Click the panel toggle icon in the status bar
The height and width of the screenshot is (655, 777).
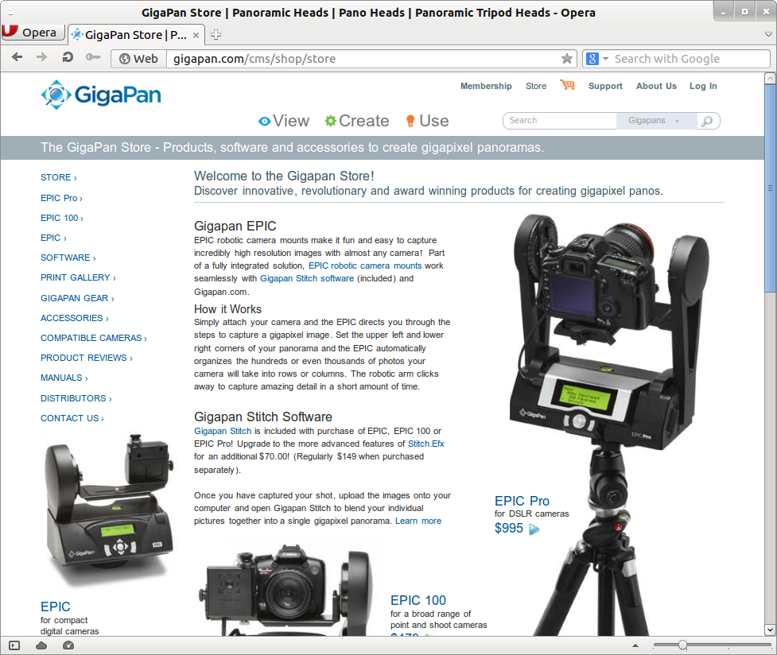click(x=13, y=644)
